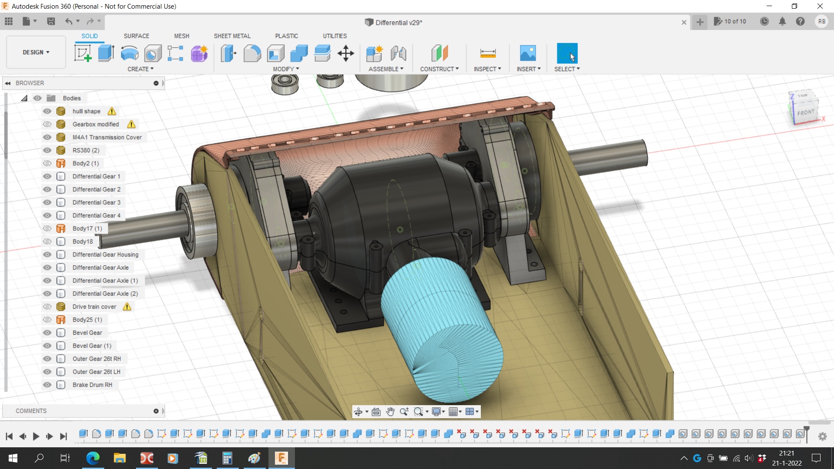
Task: Select the Pan hand tool icon
Action: pyautogui.click(x=390, y=412)
